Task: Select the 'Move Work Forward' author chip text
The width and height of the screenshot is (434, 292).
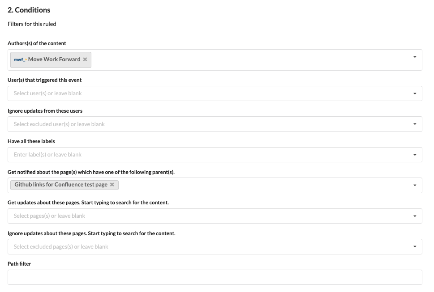Action: (x=54, y=59)
